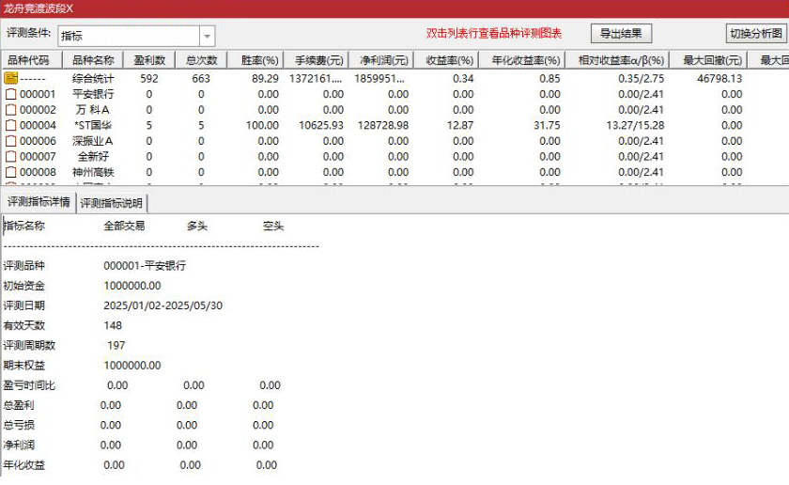Click the 年化收益 label
This screenshot has width=789, height=485.
[x=24, y=465]
